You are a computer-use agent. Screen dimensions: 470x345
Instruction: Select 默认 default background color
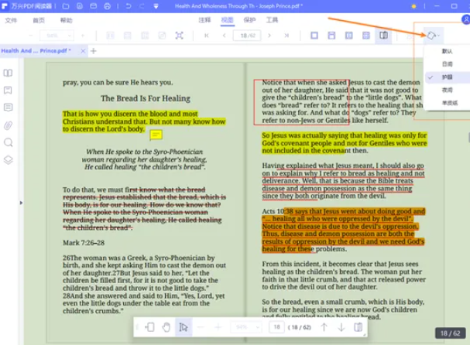(x=447, y=51)
